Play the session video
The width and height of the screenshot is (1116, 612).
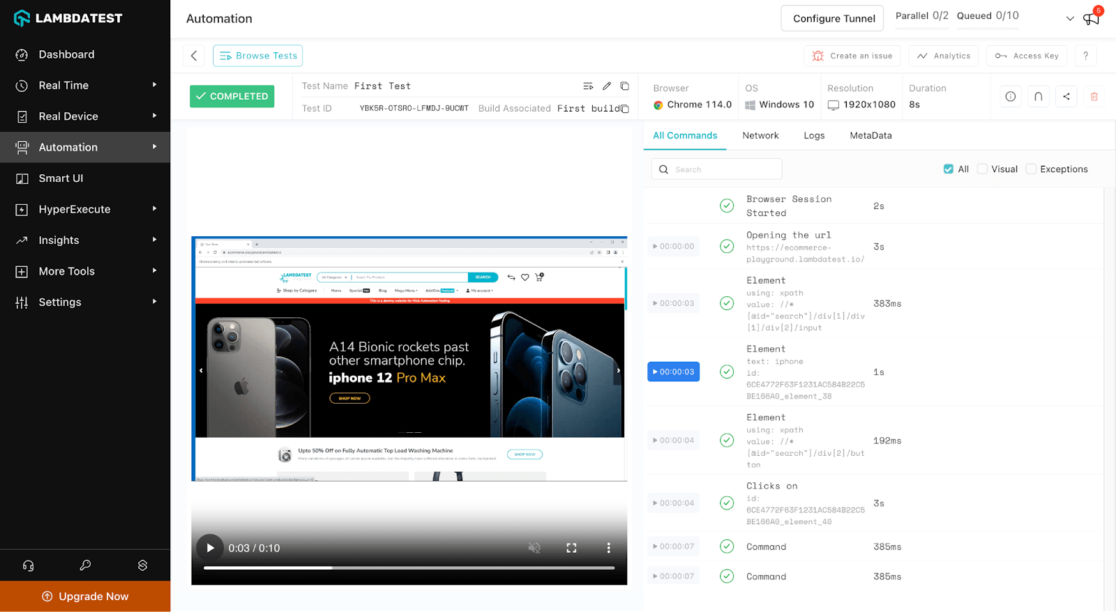210,548
